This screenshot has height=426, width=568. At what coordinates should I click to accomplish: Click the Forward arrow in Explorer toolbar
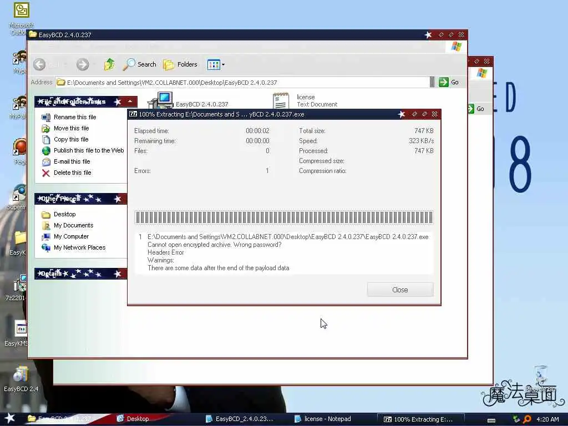click(83, 64)
